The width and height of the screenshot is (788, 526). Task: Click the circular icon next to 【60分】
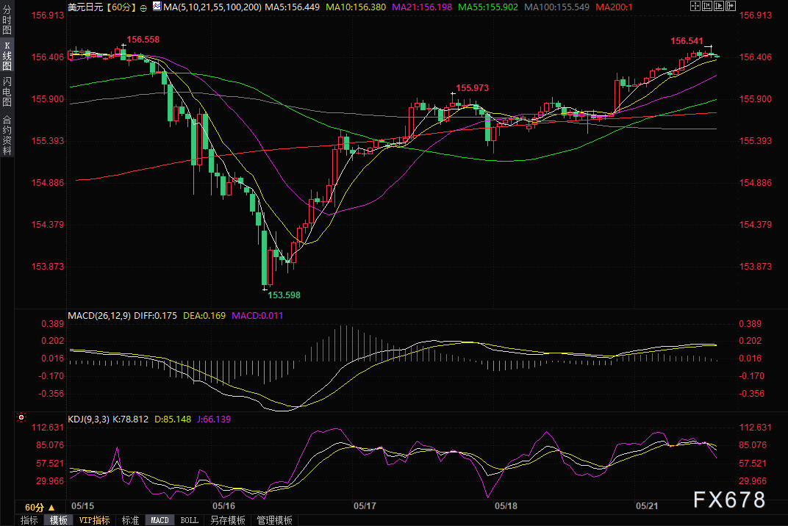coord(144,7)
